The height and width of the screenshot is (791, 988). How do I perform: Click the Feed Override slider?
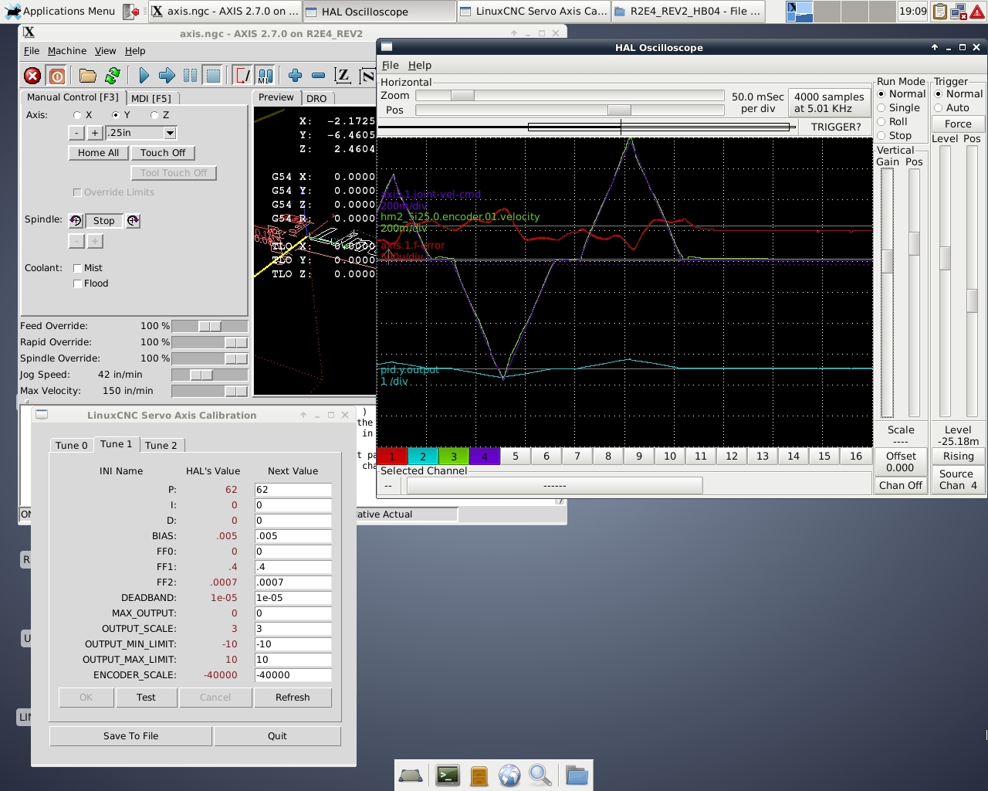(x=209, y=326)
